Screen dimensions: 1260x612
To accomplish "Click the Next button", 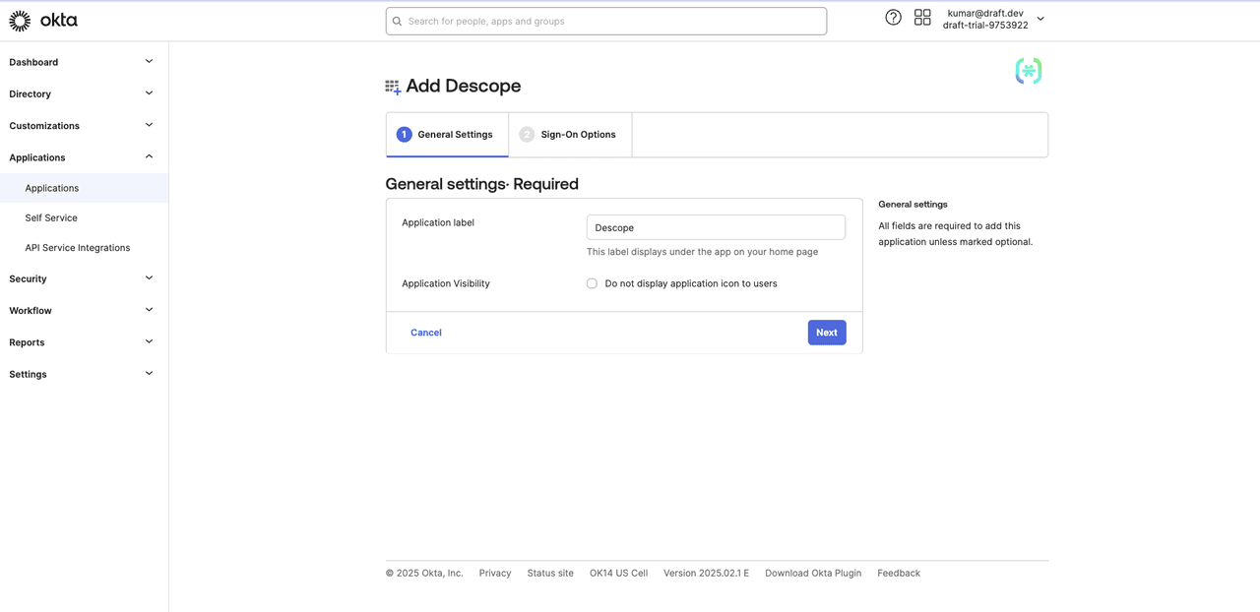I will point(826,332).
